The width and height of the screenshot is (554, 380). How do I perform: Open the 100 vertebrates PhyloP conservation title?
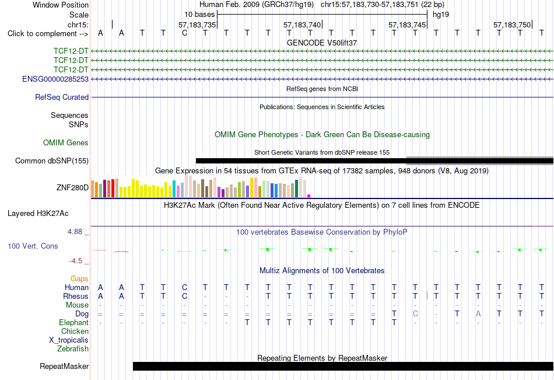pyautogui.click(x=322, y=232)
